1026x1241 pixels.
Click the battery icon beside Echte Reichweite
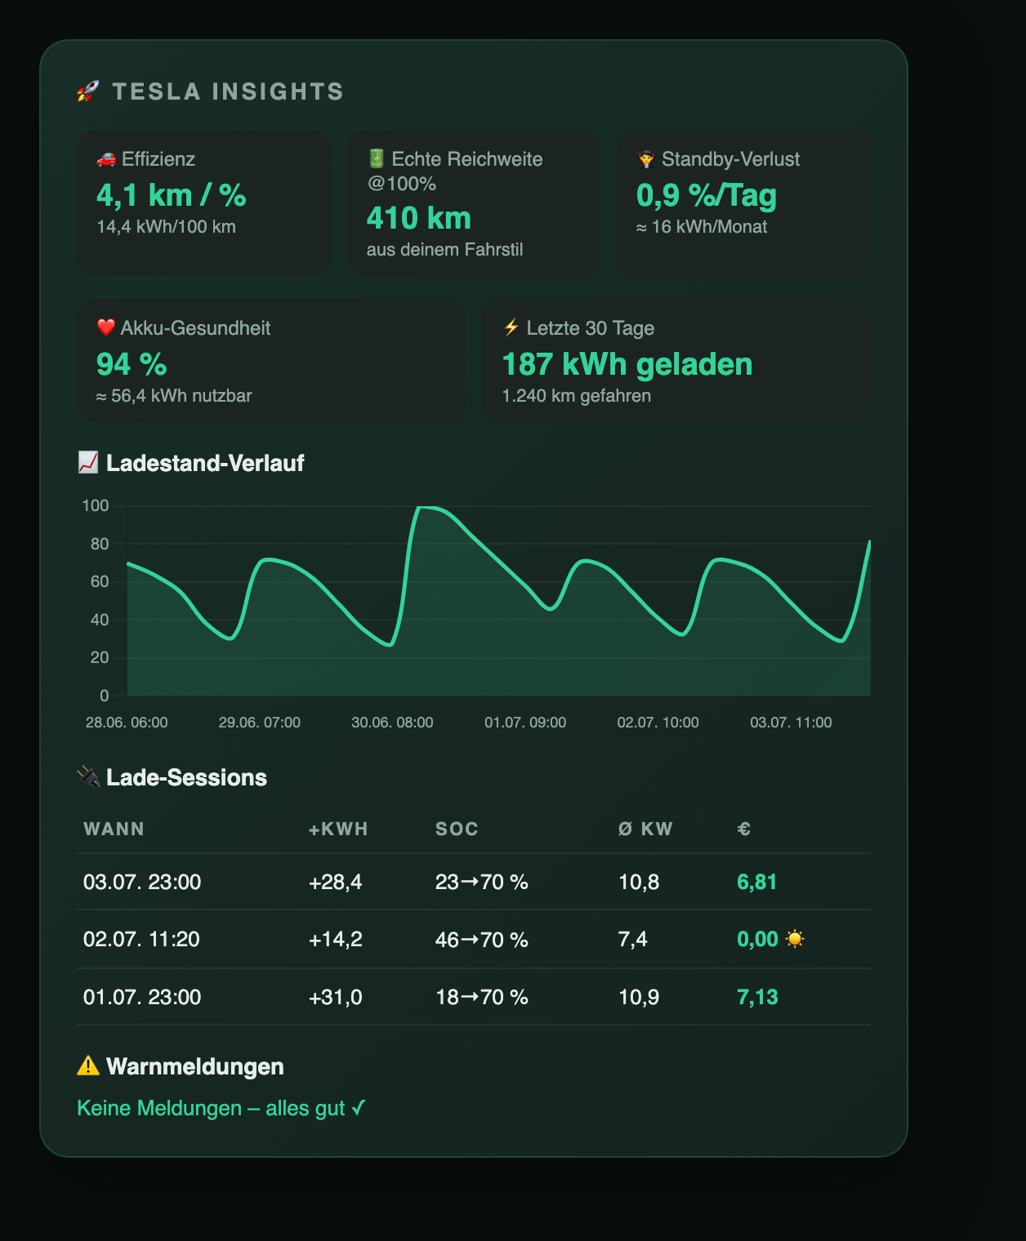pos(376,158)
